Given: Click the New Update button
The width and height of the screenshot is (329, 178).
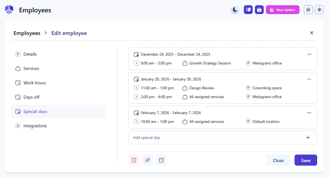Looking at the screenshot, I should pos(282,10).
